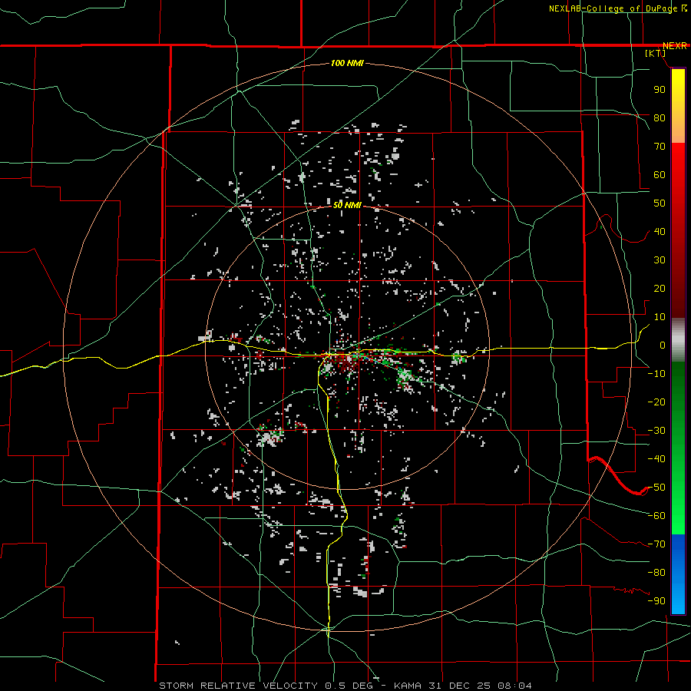The height and width of the screenshot is (691, 691).
Task: Click the -60 value on velocity scale
Action: 656,516
